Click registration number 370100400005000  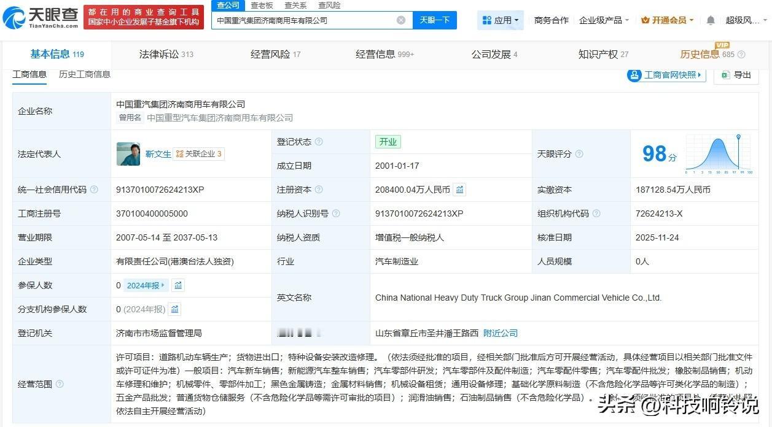[152, 213]
